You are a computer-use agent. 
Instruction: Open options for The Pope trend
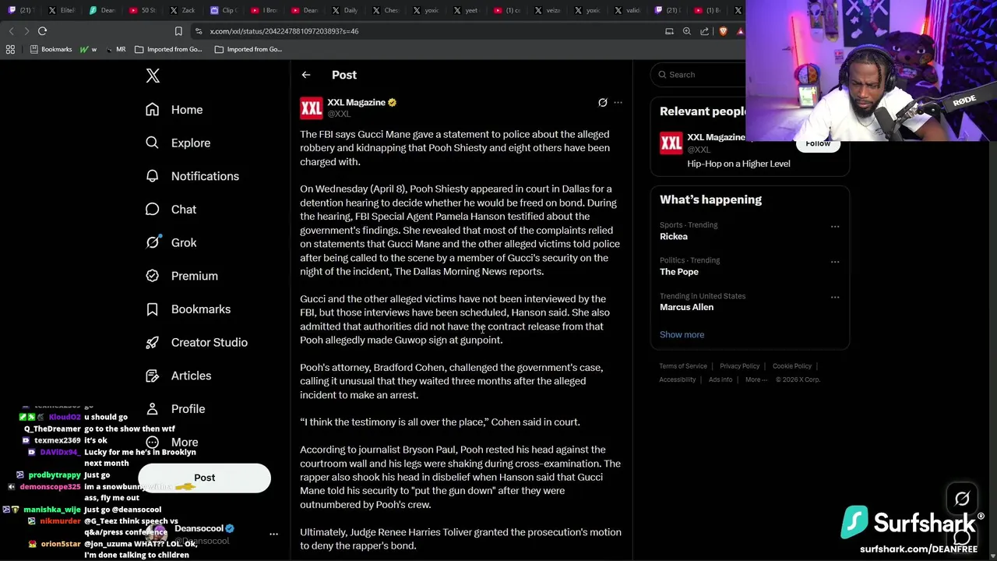[x=835, y=262]
